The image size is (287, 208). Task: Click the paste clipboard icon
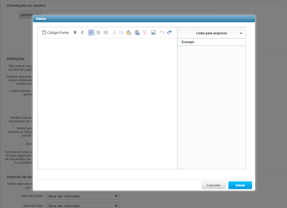(x=129, y=32)
